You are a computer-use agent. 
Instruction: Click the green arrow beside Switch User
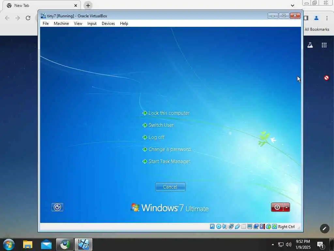coord(144,125)
